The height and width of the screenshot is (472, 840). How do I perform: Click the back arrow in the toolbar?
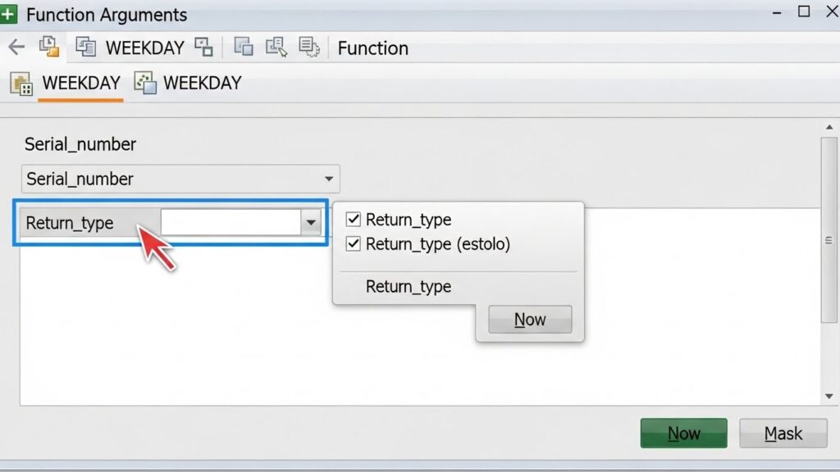16,48
